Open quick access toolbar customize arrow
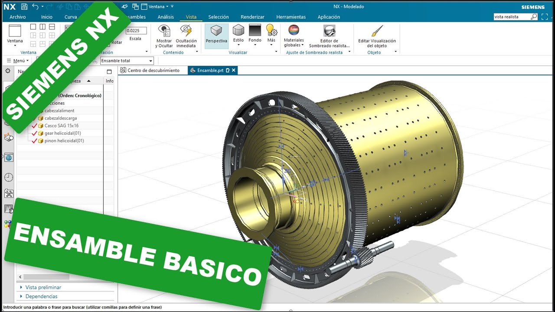The height and width of the screenshot is (312, 555). tap(172, 6)
